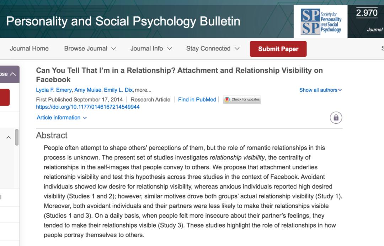384x246 pixels.
Task: Click the journal impact factor 2.970
Action: (x=367, y=13)
